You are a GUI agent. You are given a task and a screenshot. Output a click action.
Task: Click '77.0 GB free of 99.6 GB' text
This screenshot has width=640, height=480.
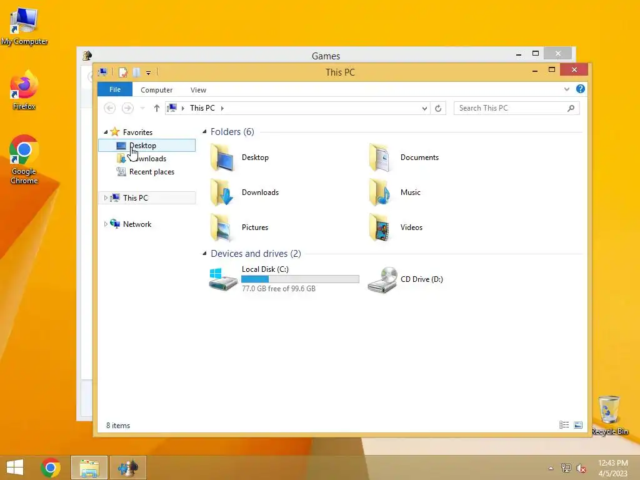point(278,289)
